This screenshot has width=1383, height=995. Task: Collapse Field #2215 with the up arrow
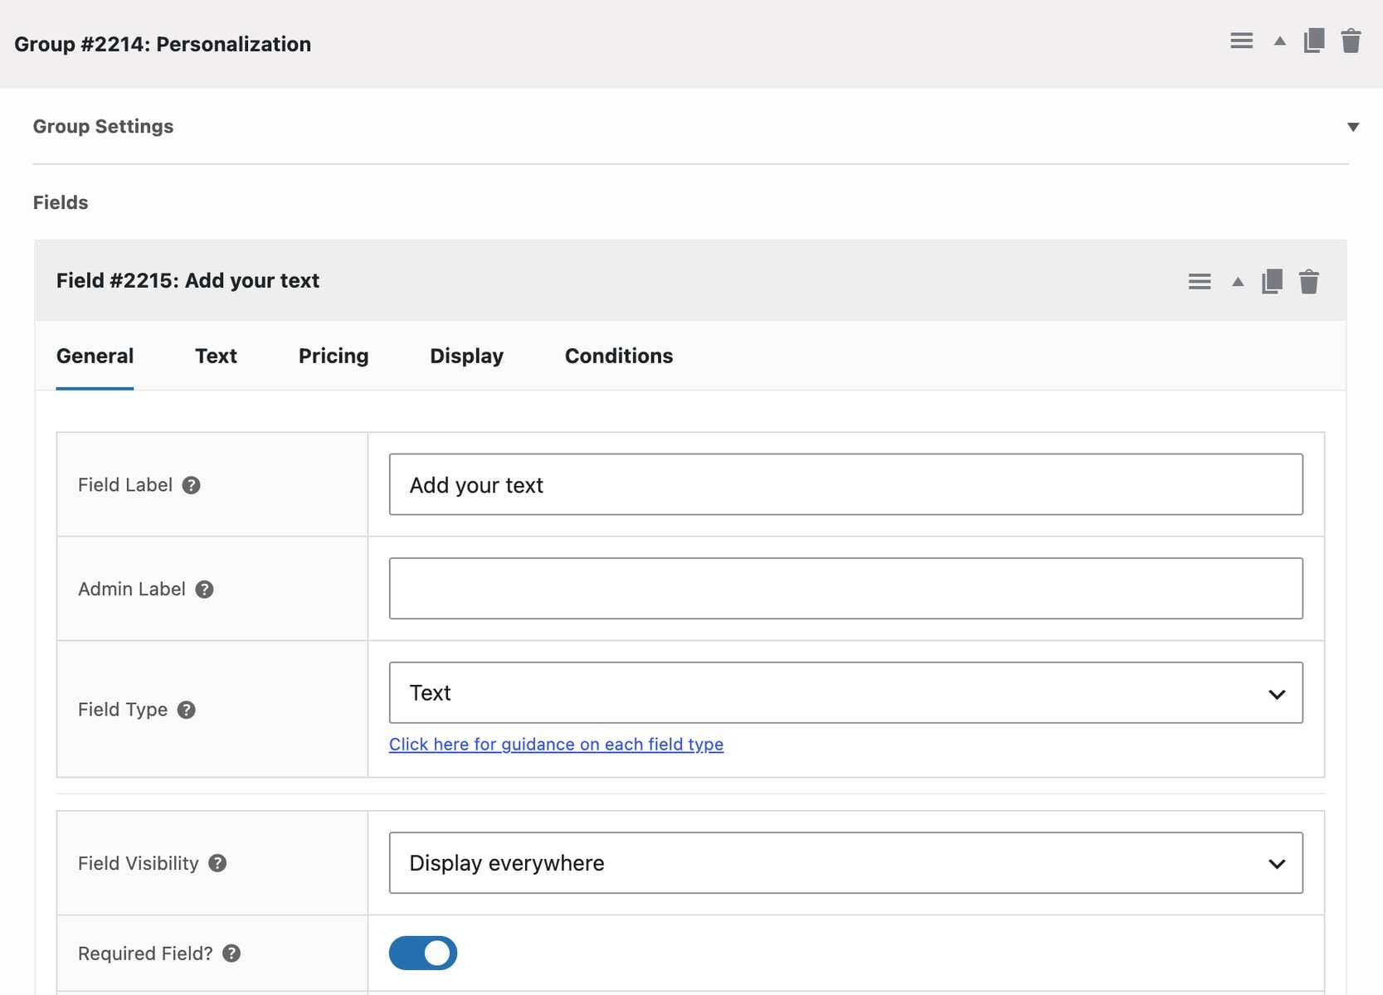(1238, 282)
